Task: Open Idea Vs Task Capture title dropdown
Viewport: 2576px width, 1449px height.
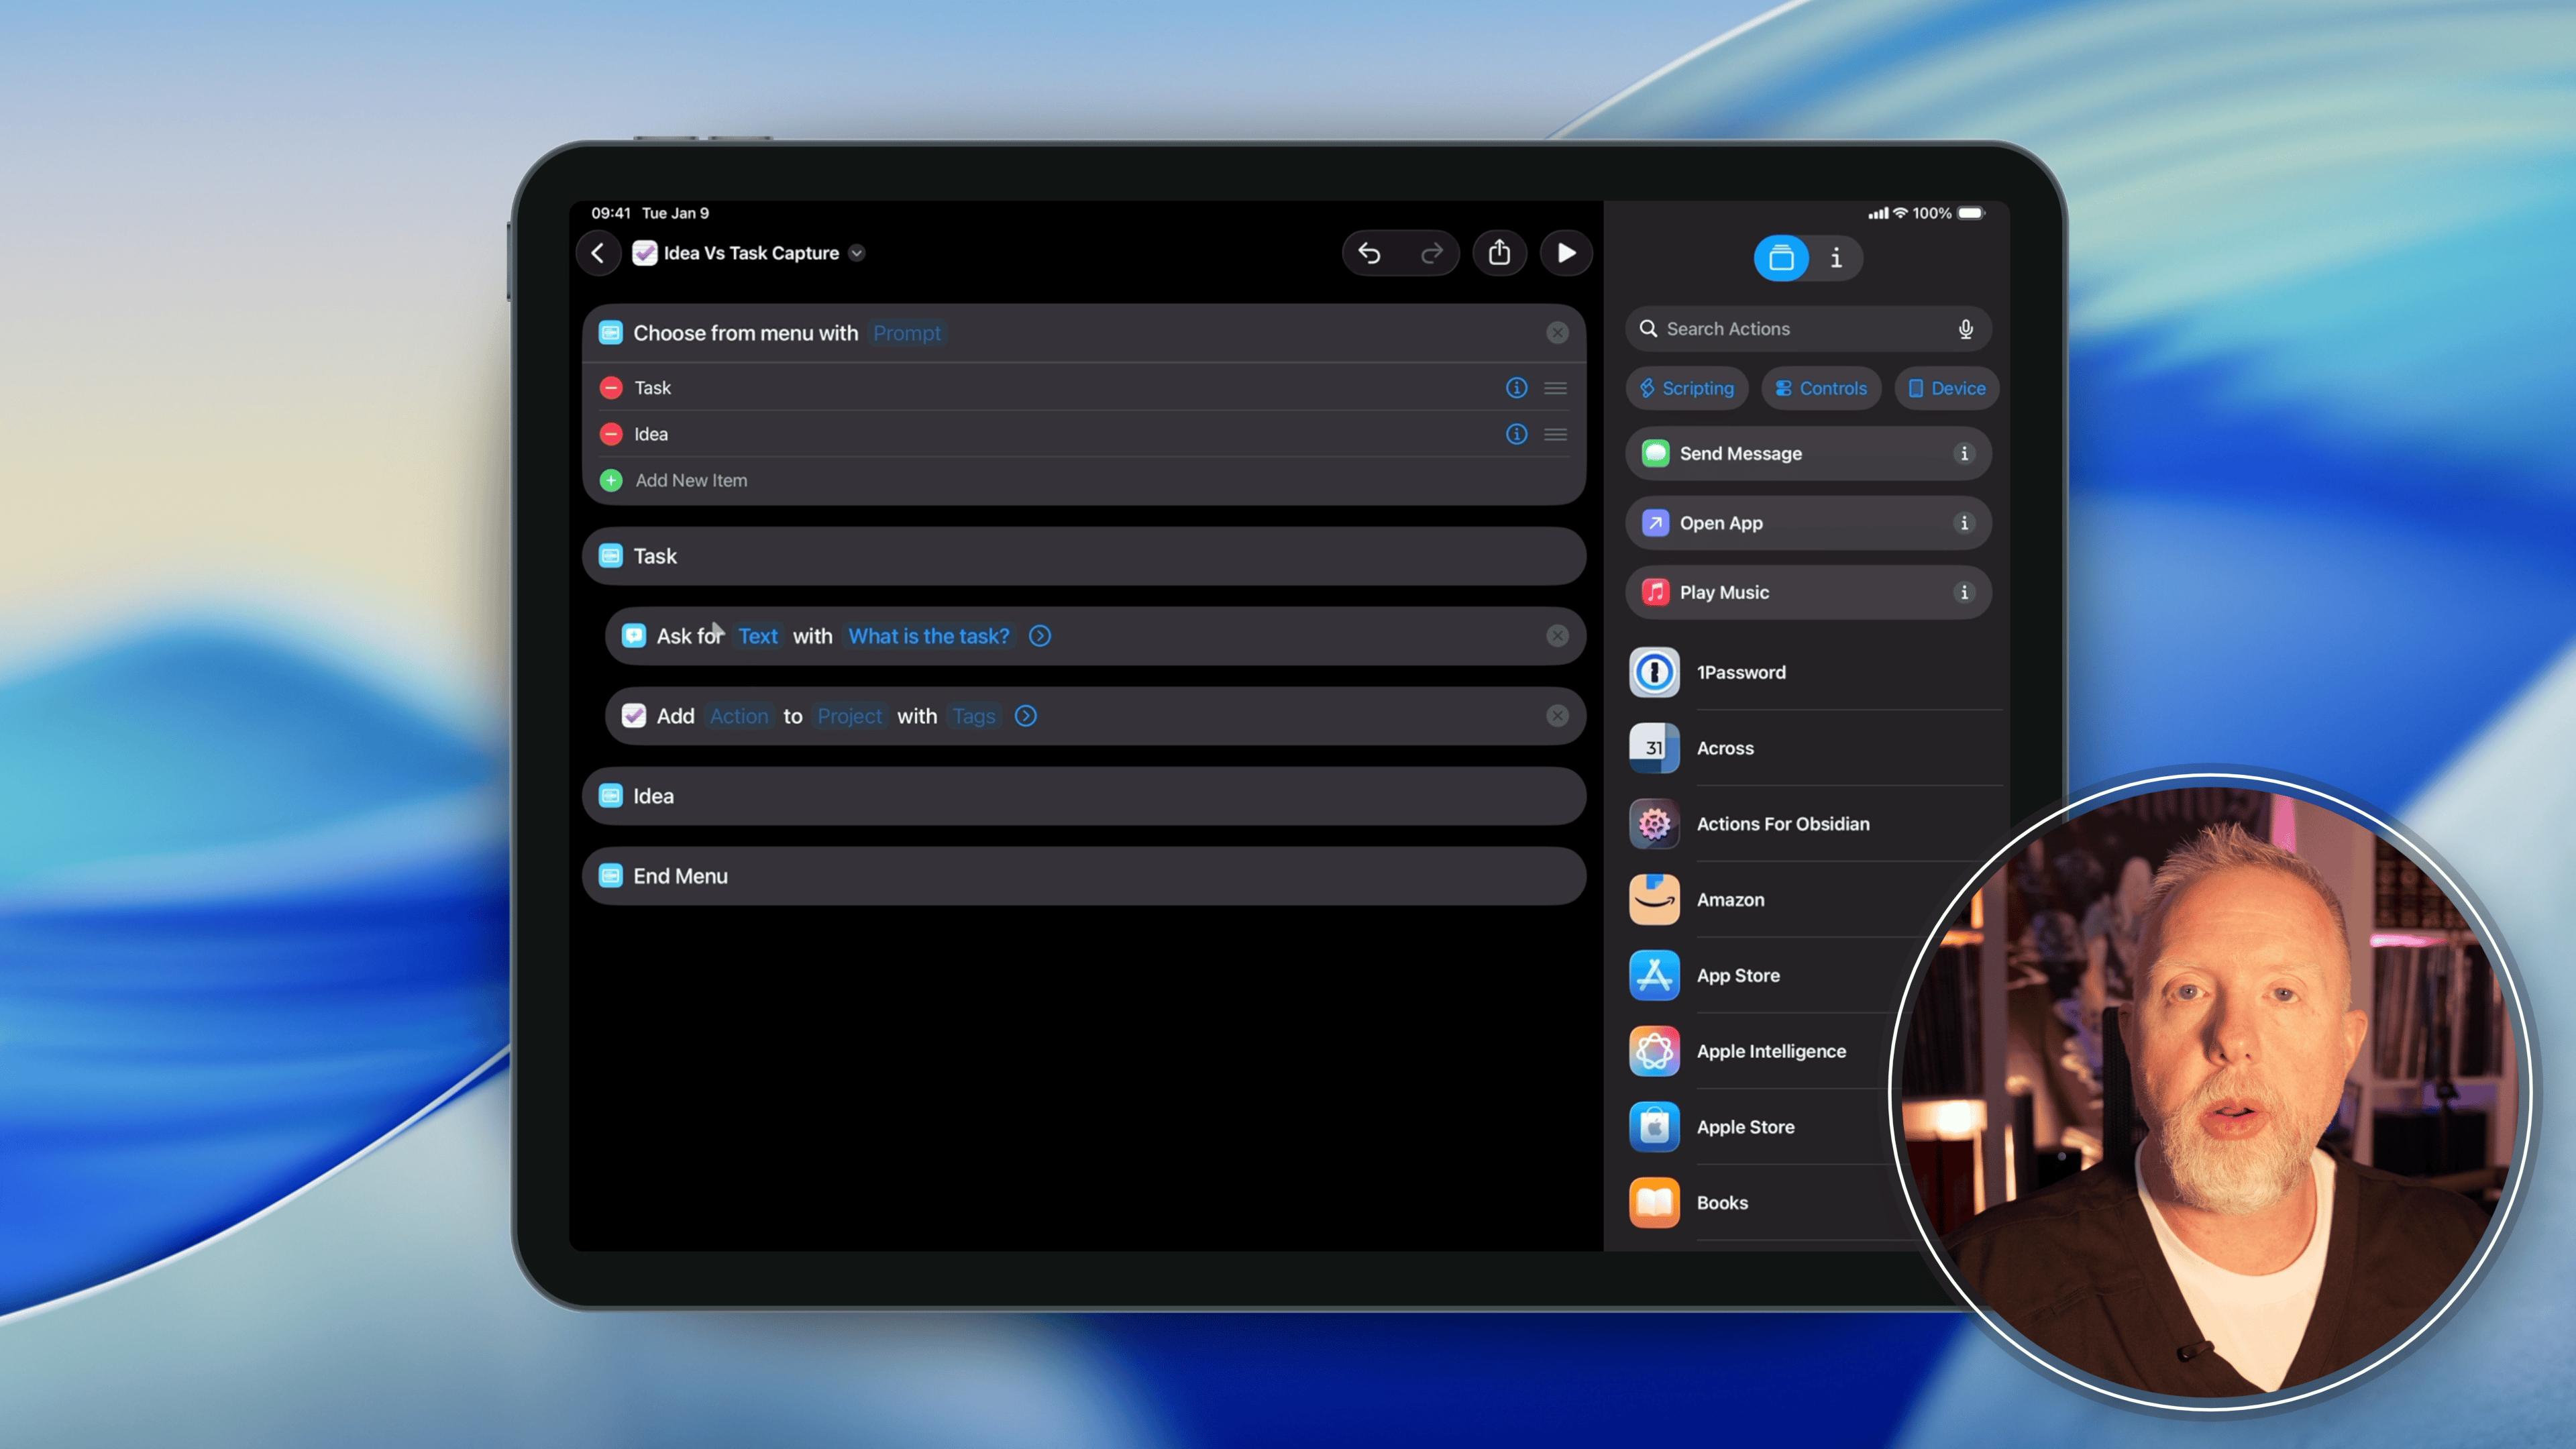Action: (x=857, y=253)
